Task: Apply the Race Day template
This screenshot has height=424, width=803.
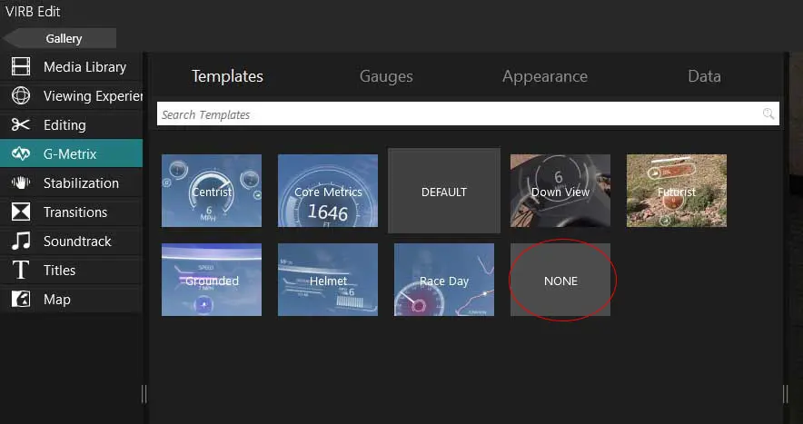Action: (x=444, y=280)
